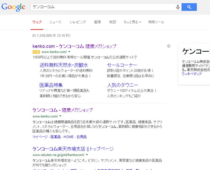The height and width of the screenshot is (170, 210).
Task: Open the ケンコーコム楽天市場支店 result
Action: tap(73, 149)
